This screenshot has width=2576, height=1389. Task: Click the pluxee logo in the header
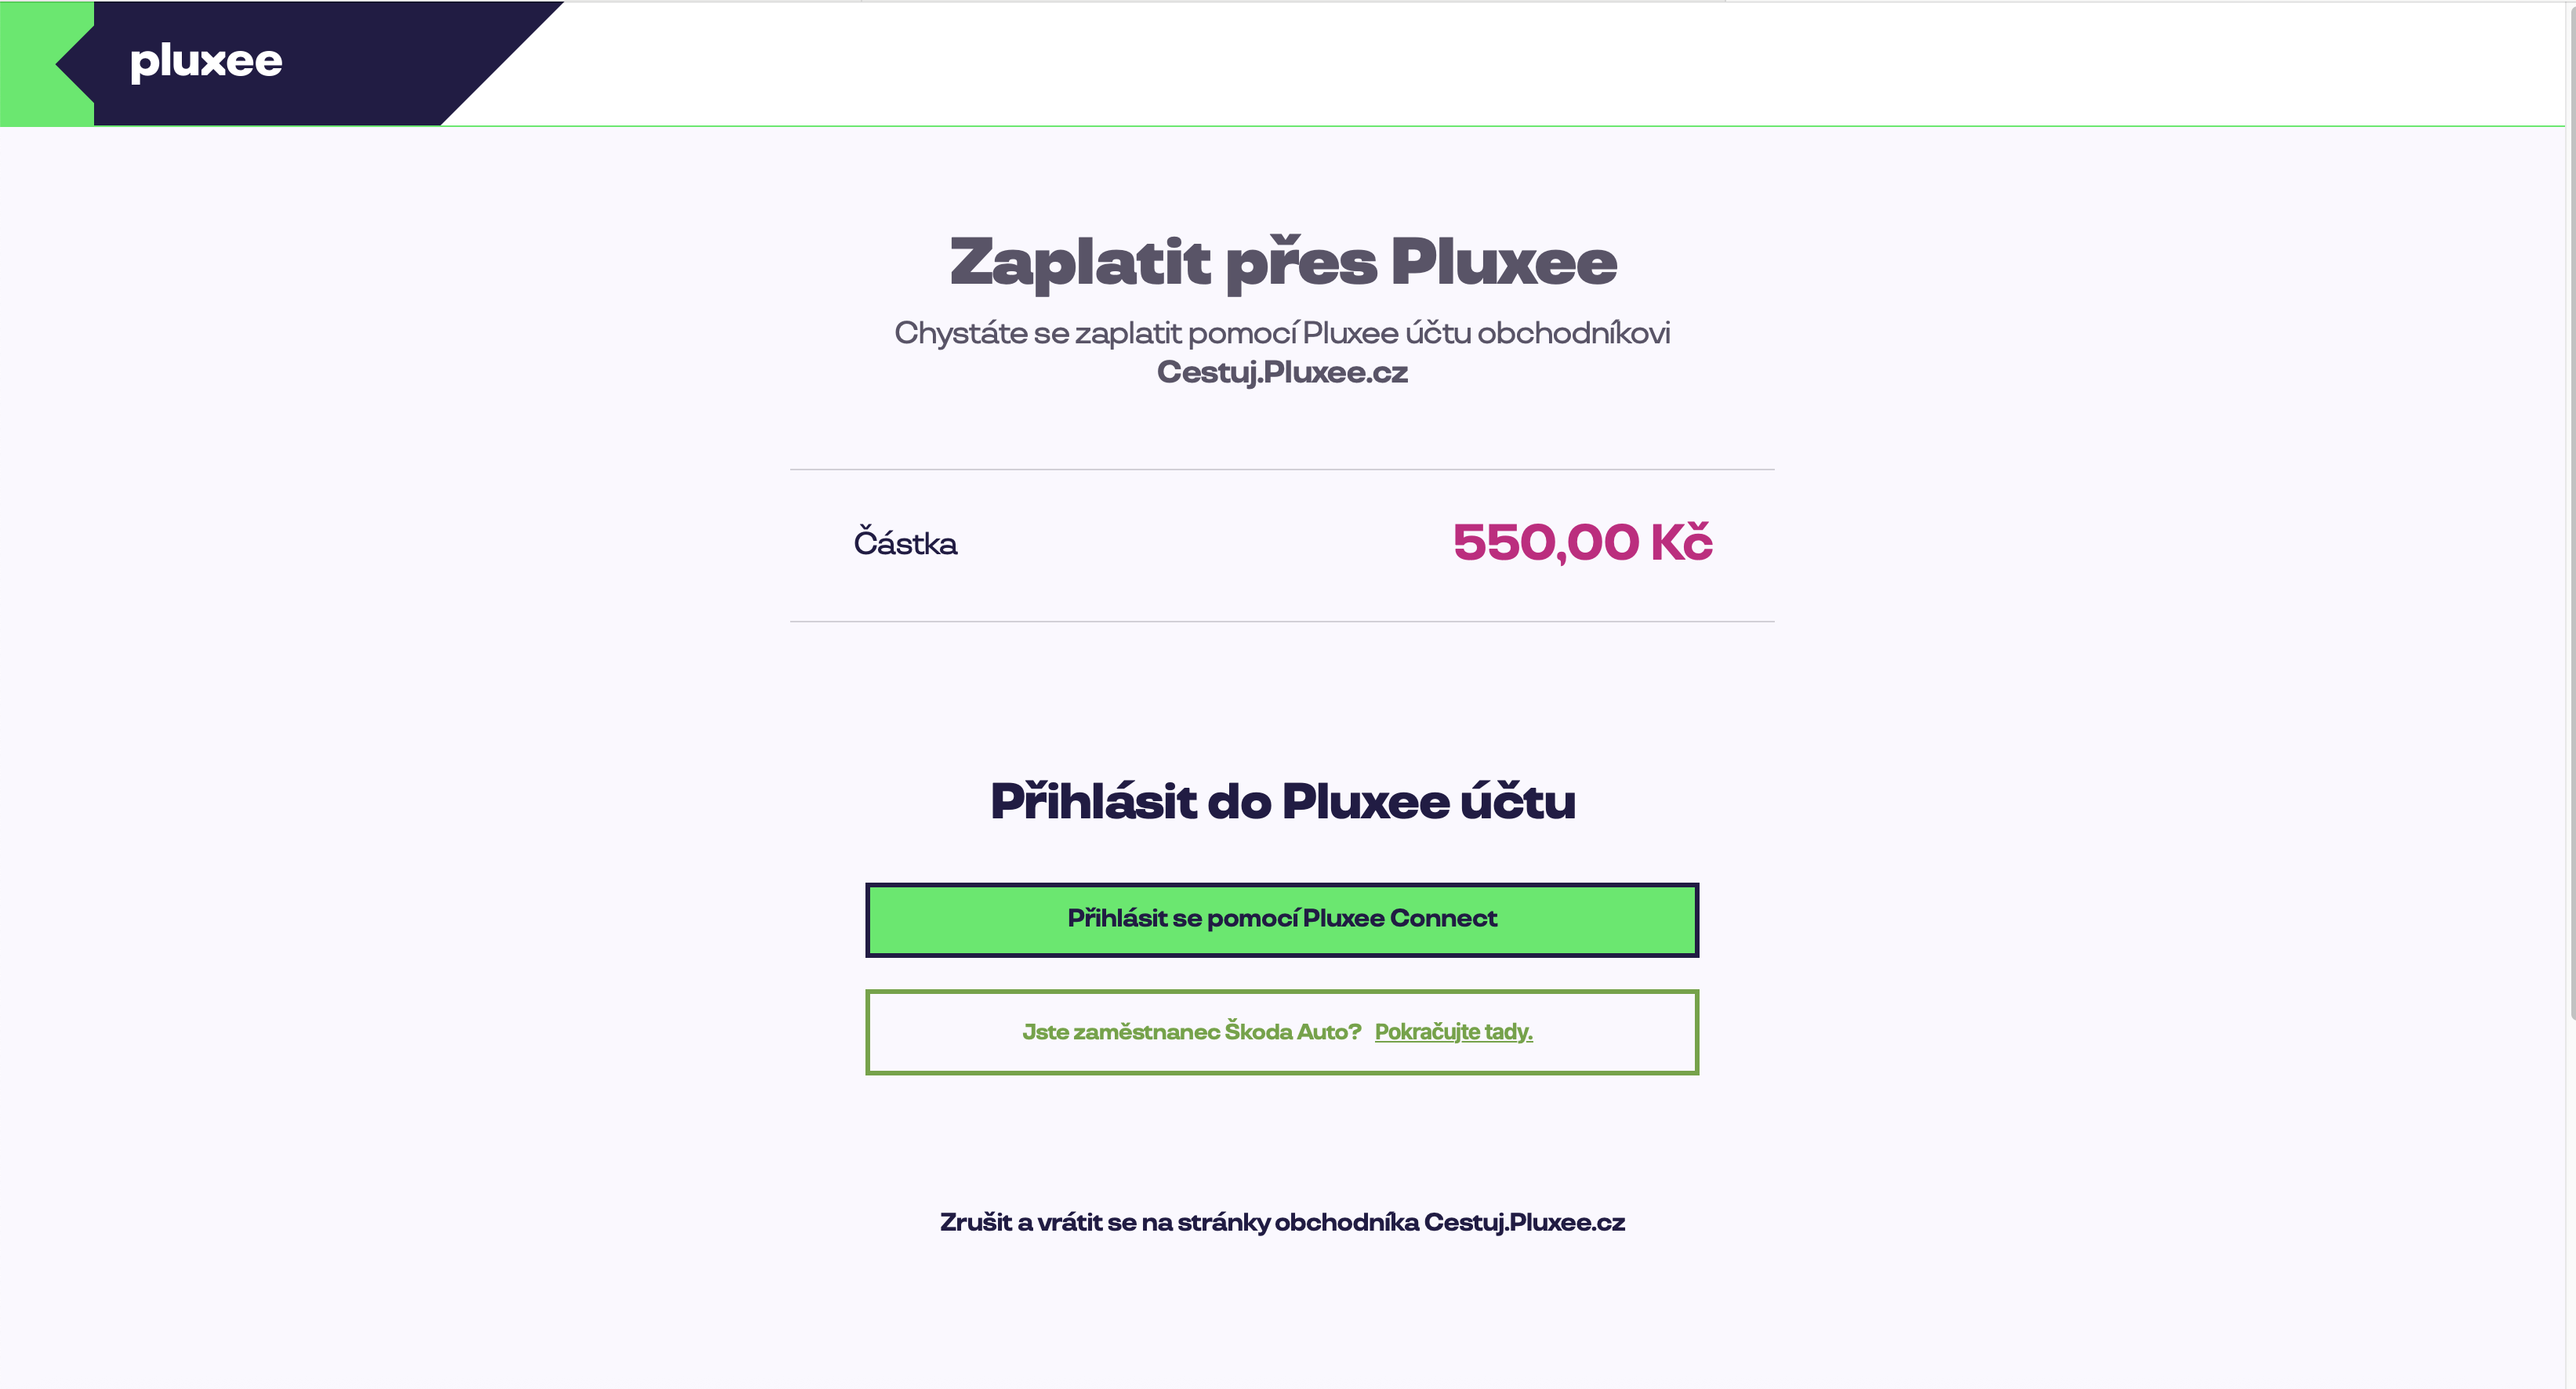point(206,62)
